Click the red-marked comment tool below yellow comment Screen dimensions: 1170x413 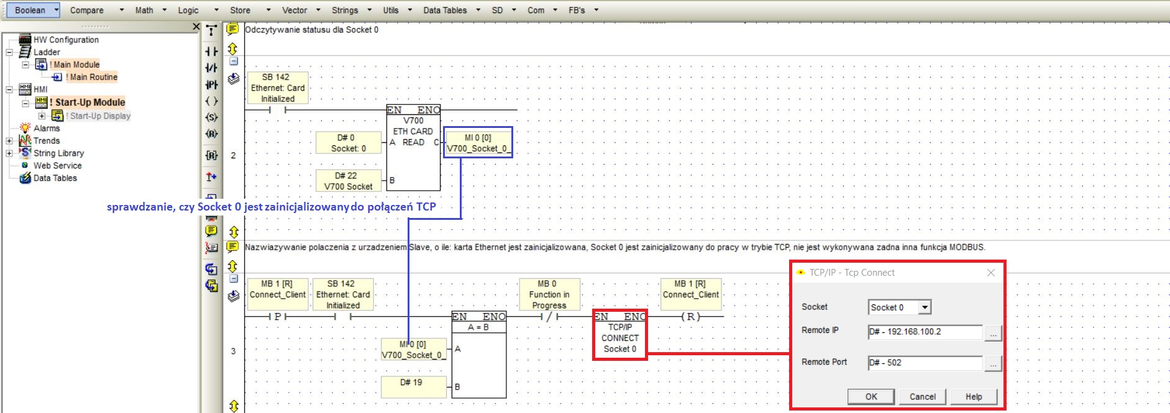pos(211,248)
